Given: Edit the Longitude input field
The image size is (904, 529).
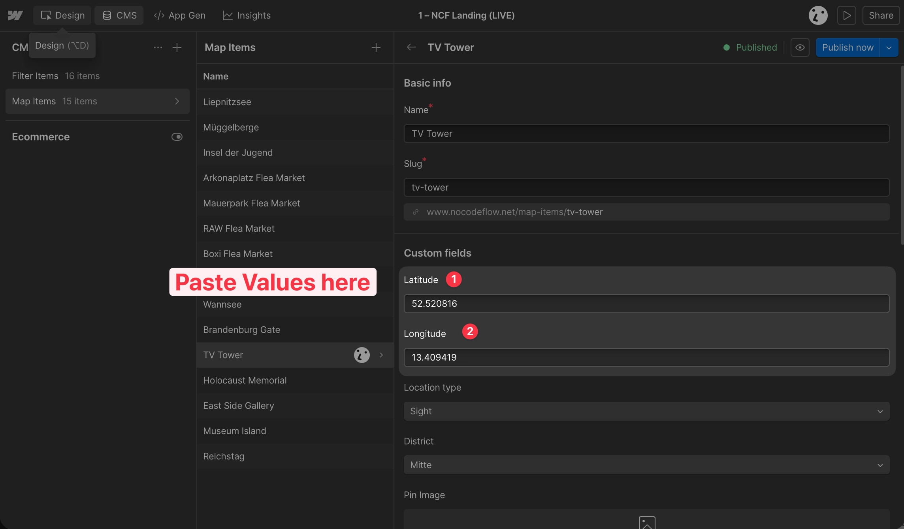Looking at the screenshot, I should click(646, 357).
